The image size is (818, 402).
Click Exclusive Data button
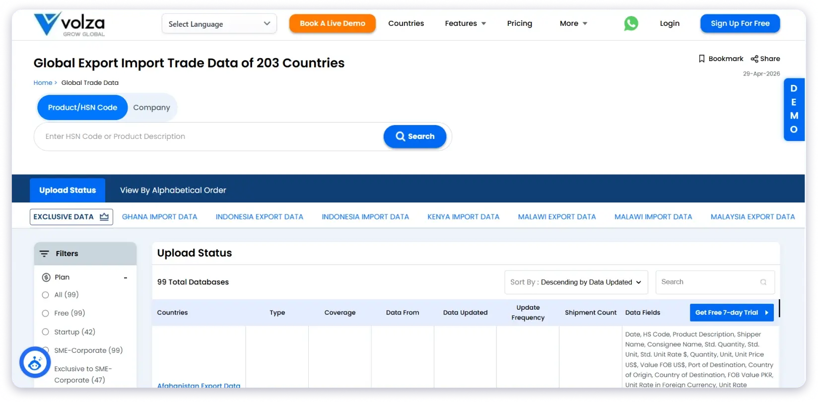click(71, 217)
